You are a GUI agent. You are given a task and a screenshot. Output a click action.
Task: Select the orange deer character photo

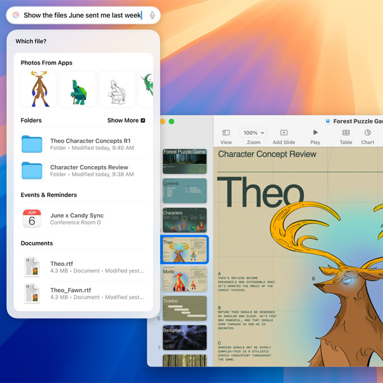pos(39,89)
